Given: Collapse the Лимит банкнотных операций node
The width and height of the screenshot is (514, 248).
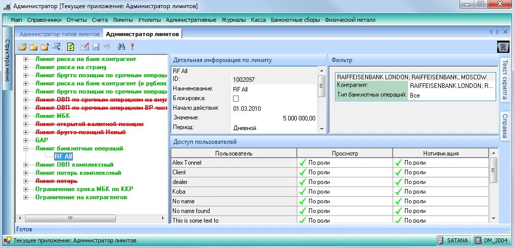Looking at the screenshot, I should point(25,149).
